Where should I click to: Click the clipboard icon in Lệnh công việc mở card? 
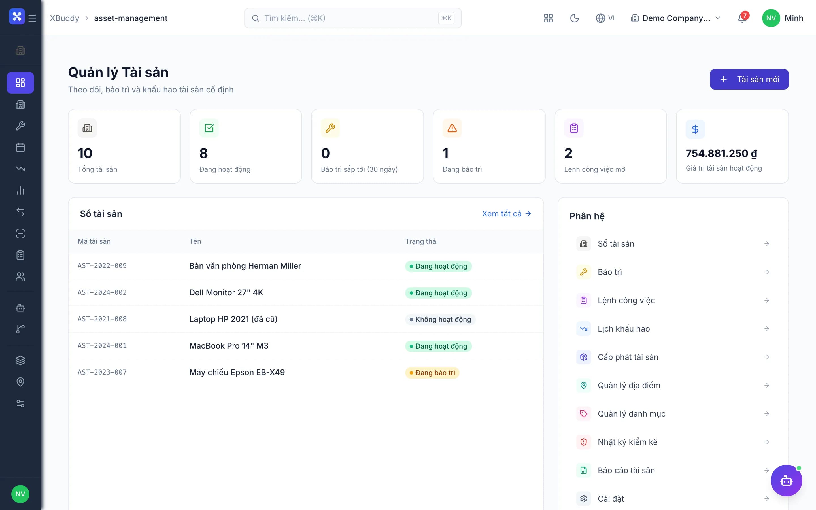coord(574,128)
